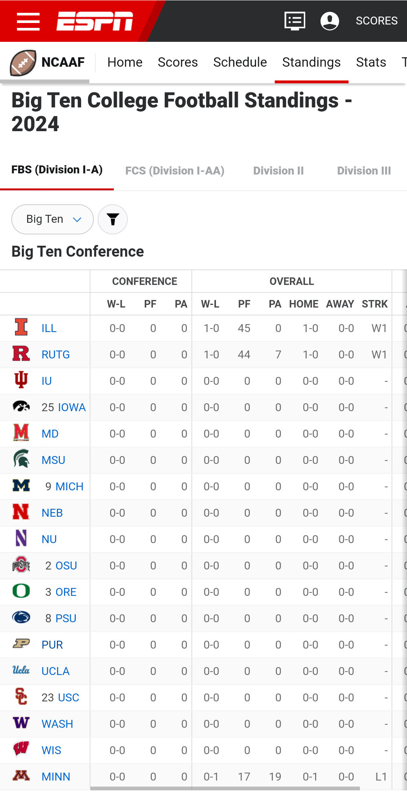This screenshot has height=799, width=407.
Task: Click the ESPN logo
Action: tap(95, 21)
